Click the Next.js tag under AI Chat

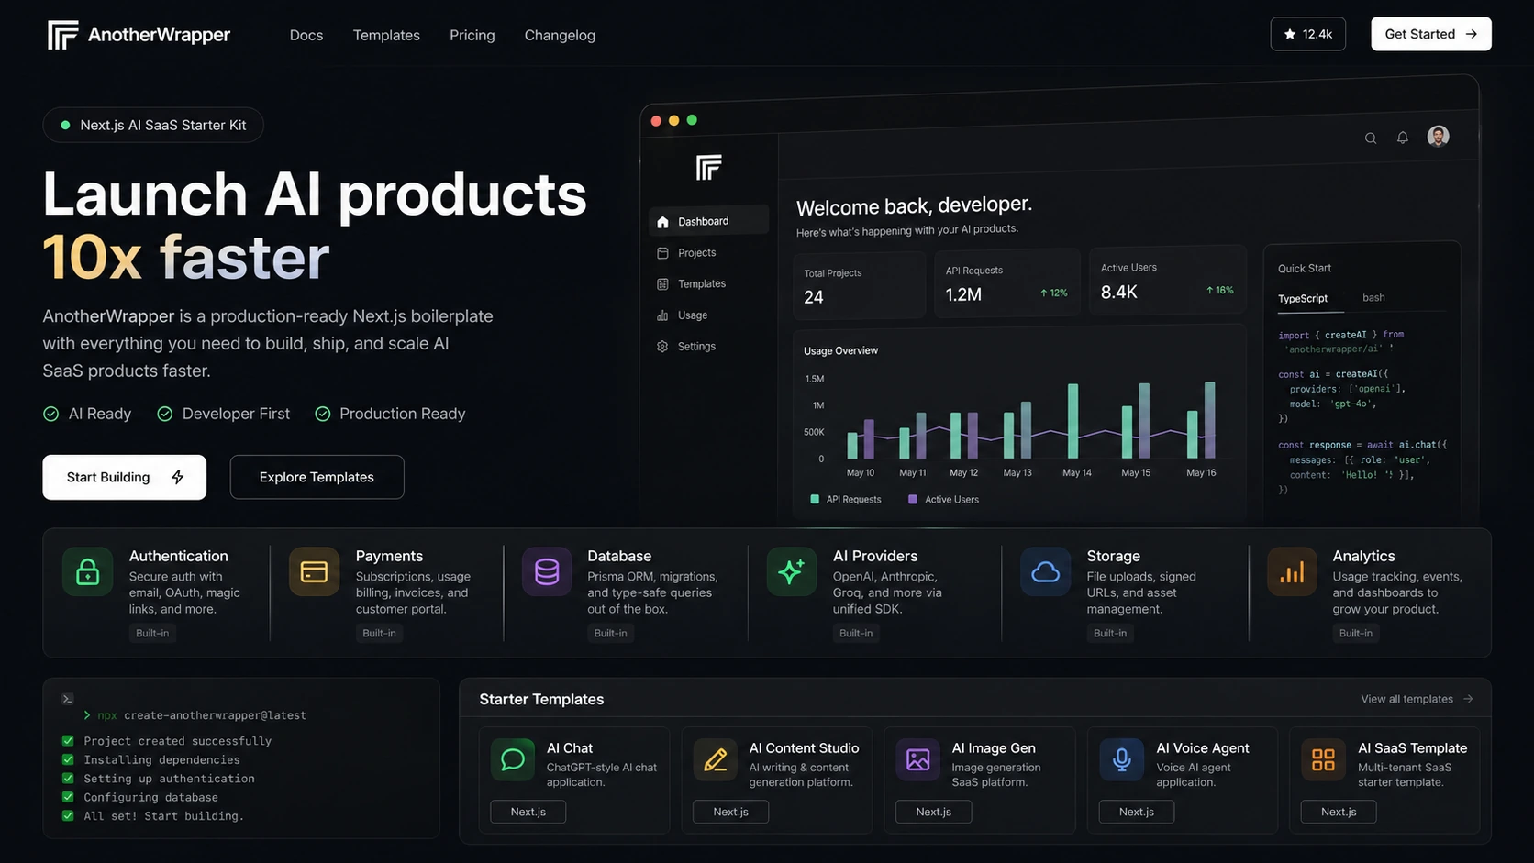[528, 812]
